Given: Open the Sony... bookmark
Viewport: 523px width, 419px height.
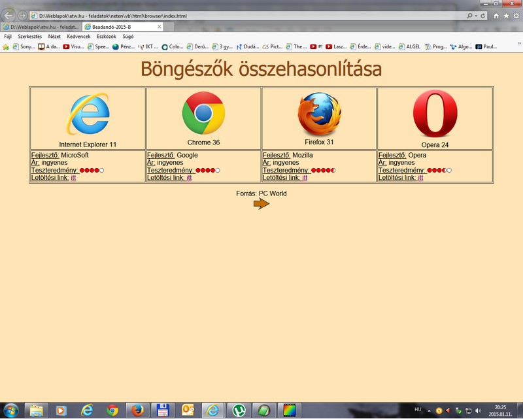Looking at the screenshot, I should pyautogui.click(x=24, y=46).
